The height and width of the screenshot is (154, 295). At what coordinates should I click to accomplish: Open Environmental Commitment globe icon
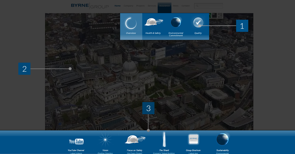click(x=176, y=22)
